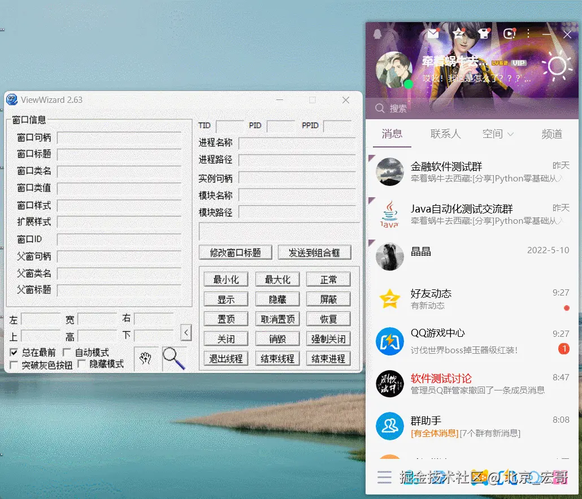Open the QQ mailbox envelope icon
The height and width of the screenshot is (499, 582).
click(433, 34)
